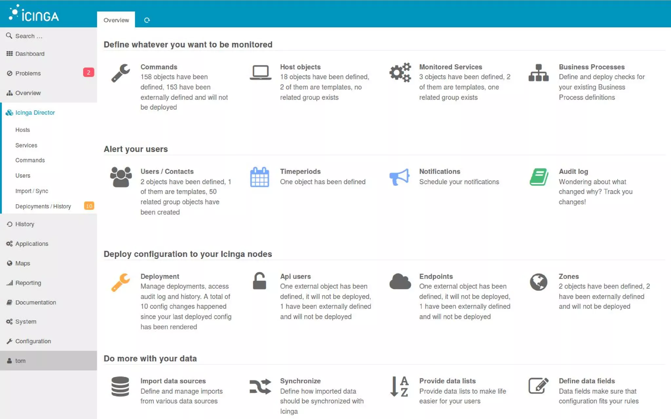Open Deployments / History submenu entry

coord(43,206)
